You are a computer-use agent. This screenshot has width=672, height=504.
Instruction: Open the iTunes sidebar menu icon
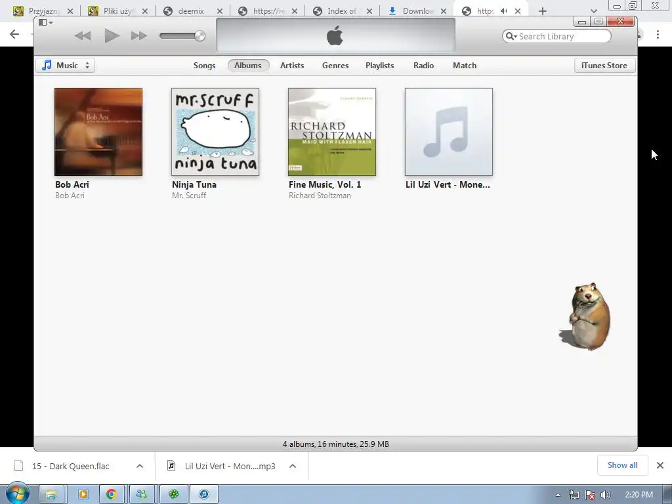45,22
